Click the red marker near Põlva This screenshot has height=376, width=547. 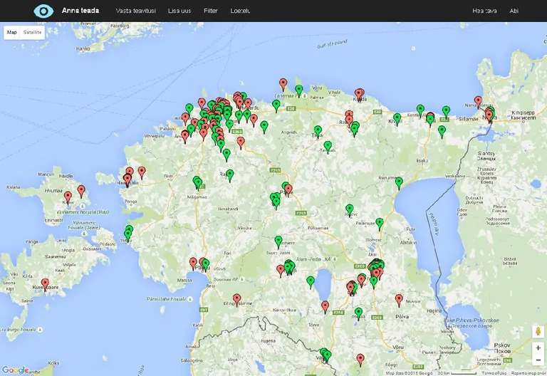[x=399, y=299]
